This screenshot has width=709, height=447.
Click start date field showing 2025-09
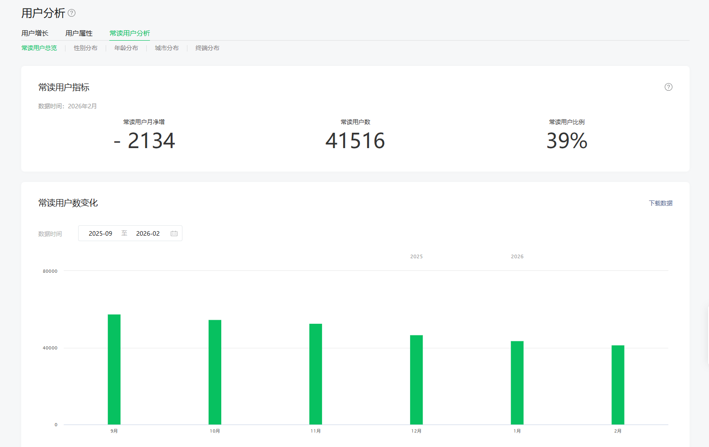coord(100,233)
